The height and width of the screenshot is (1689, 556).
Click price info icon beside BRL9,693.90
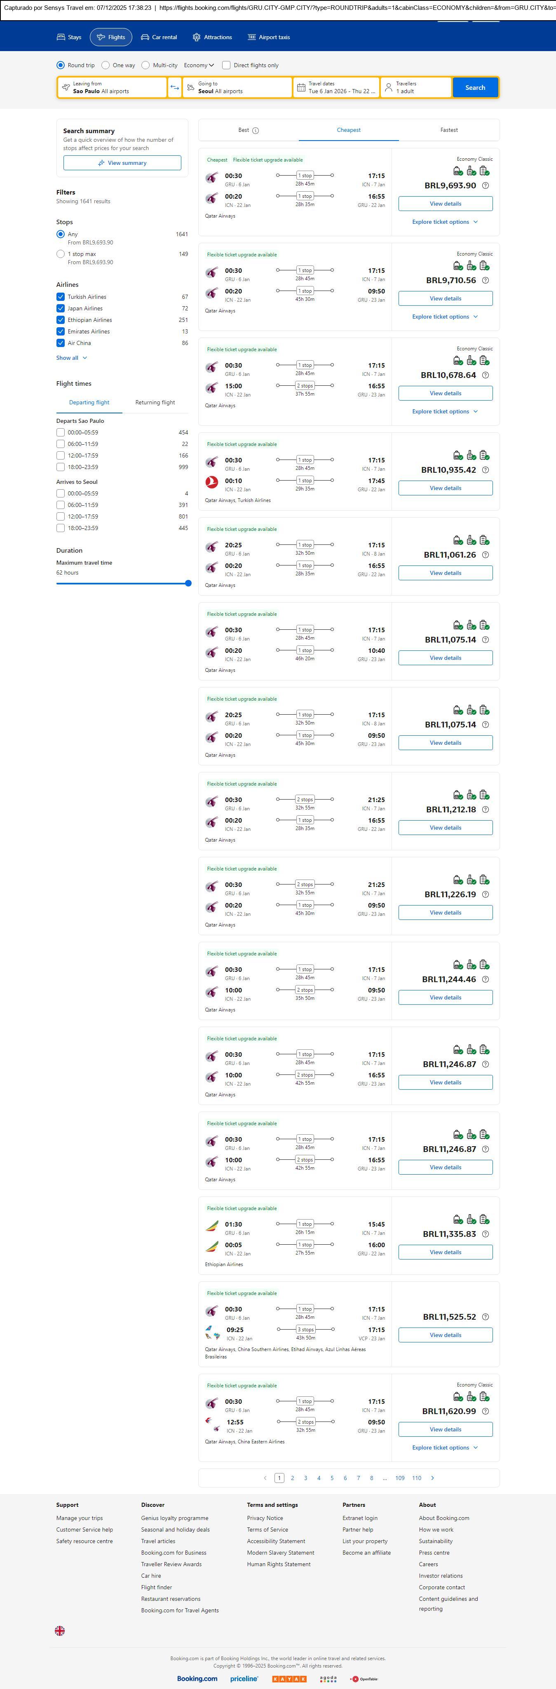[485, 185]
